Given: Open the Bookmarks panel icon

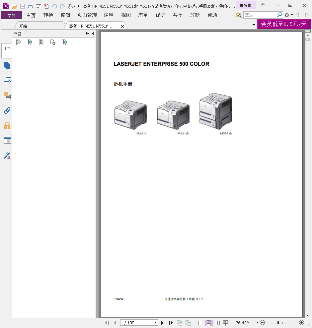Looking at the screenshot, I should [7, 50].
